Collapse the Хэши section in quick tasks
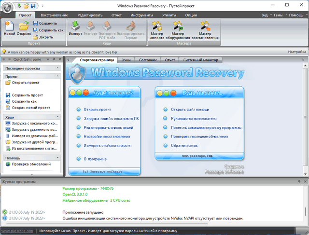This screenshot has height=235, width=309. tap(57, 117)
